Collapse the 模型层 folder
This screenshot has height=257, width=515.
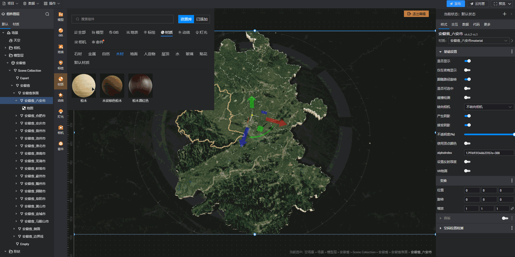coord(5,55)
